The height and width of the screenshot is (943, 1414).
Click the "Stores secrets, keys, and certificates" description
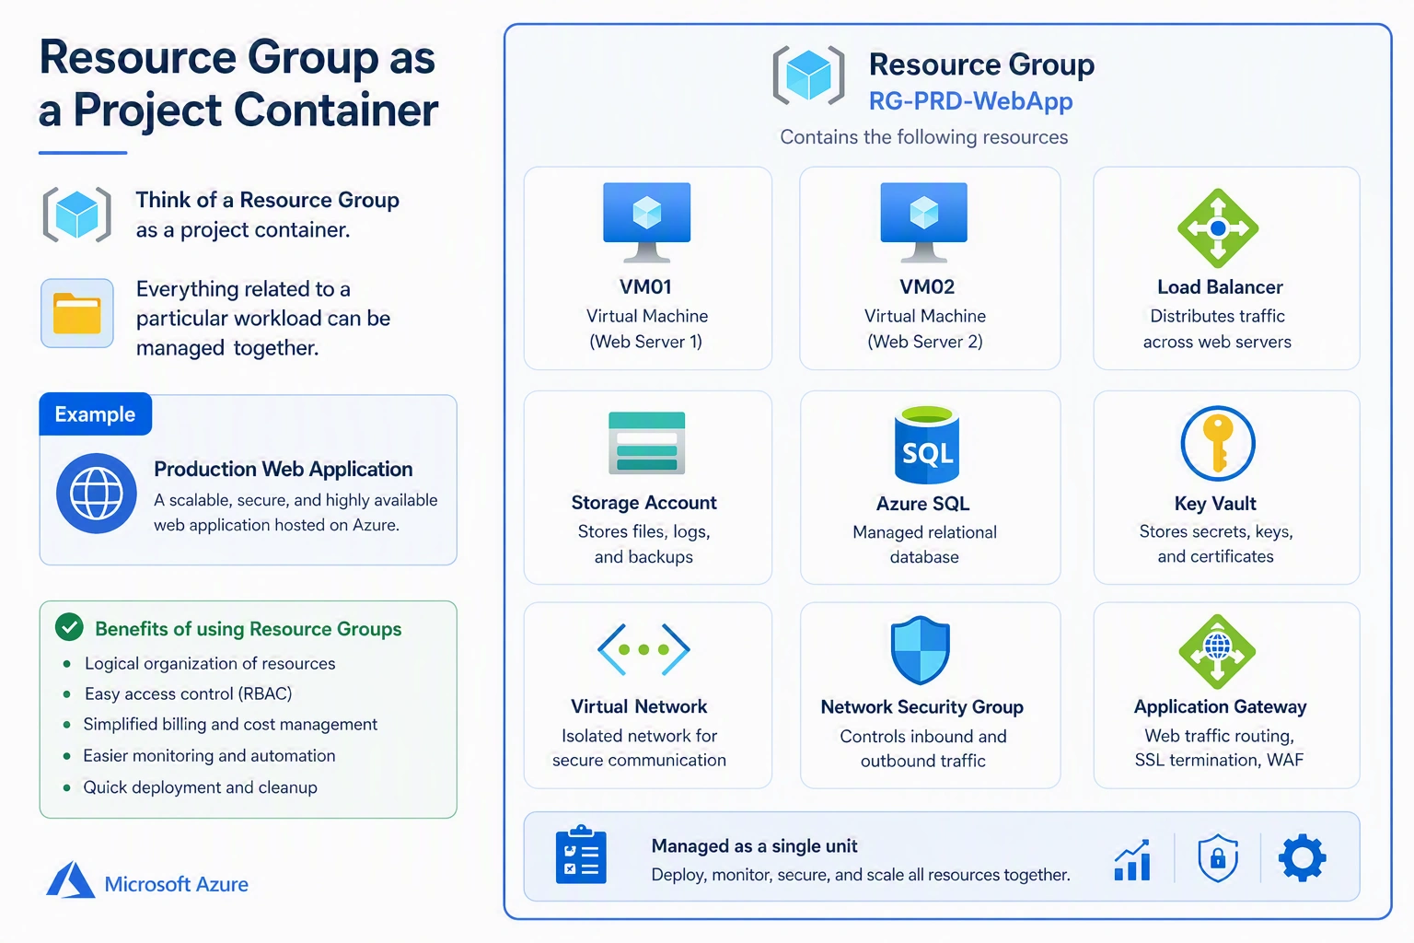coord(1216,543)
